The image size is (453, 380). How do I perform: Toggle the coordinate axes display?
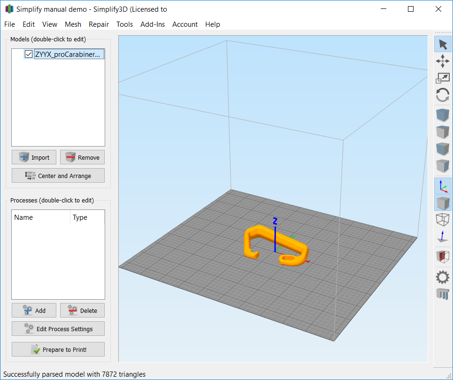[443, 186]
